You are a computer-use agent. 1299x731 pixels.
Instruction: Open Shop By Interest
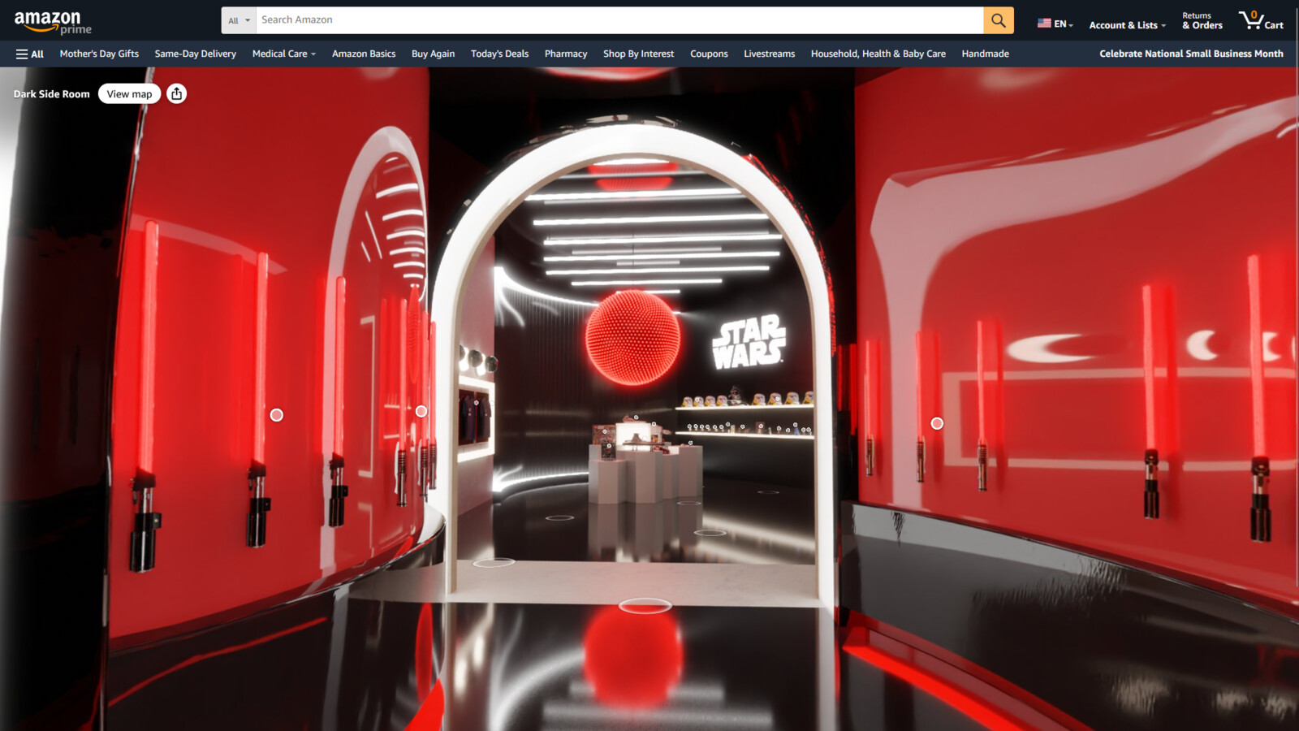(638, 54)
